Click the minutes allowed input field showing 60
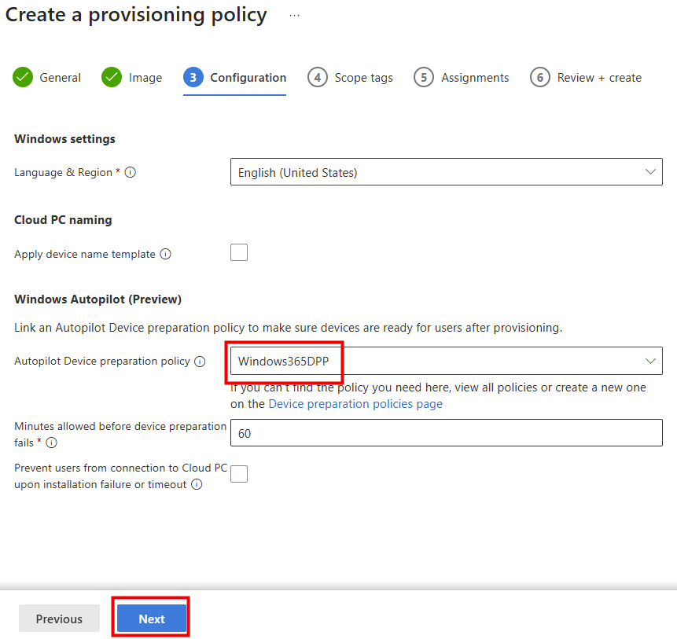The image size is (677, 639). [447, 433]
